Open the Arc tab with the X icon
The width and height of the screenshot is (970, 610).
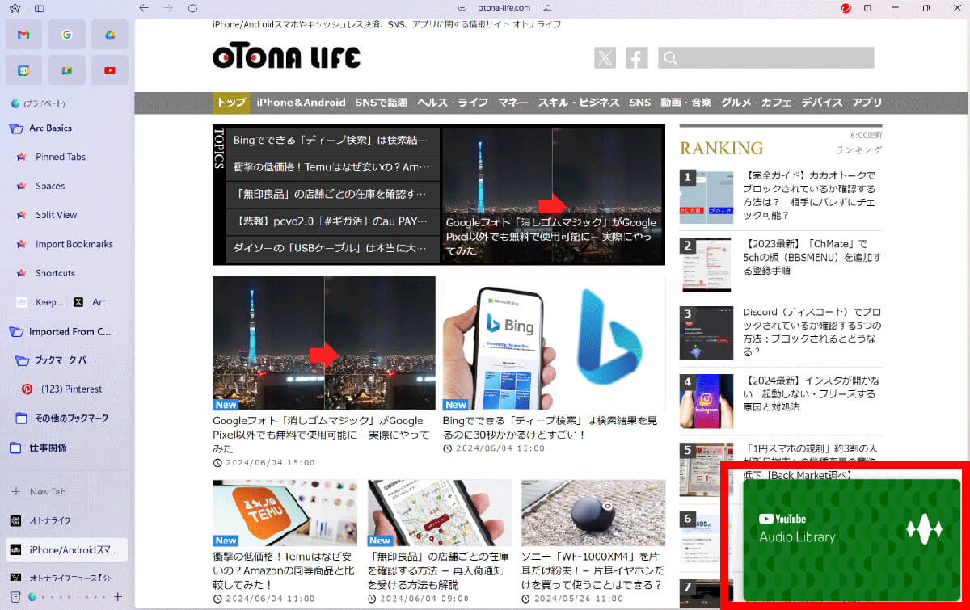pos(91,302)
